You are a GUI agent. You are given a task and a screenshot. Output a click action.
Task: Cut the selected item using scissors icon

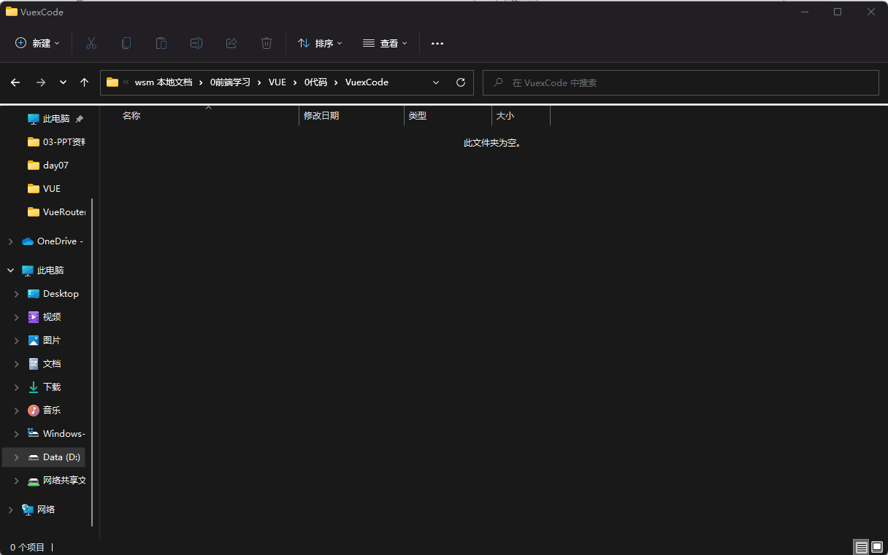[91, 43]
